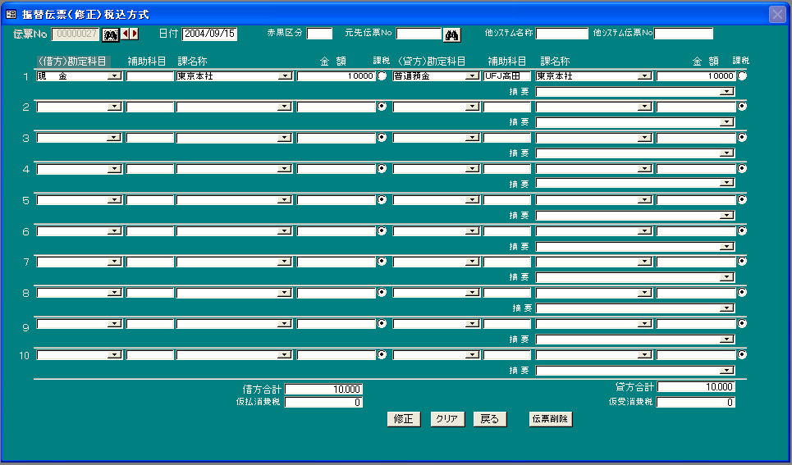Click the 他システム名称 input field
This screenshot has height=465, width=792.
tap(561, 34)
